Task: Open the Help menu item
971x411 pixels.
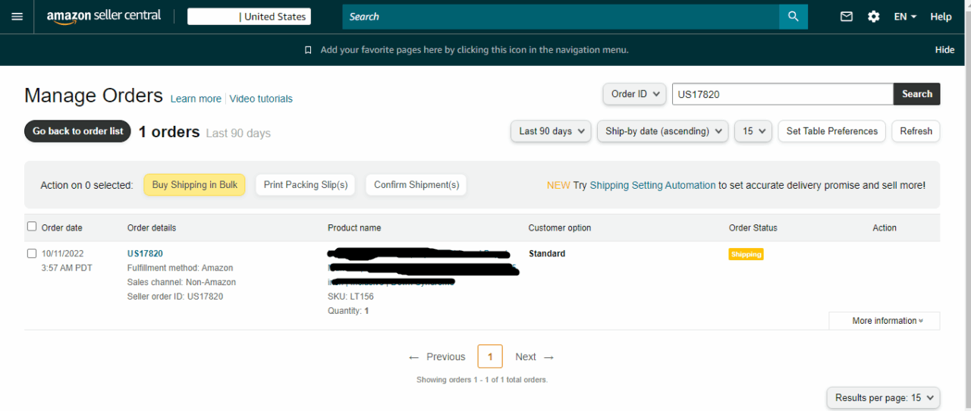Action: coord(941,17)
